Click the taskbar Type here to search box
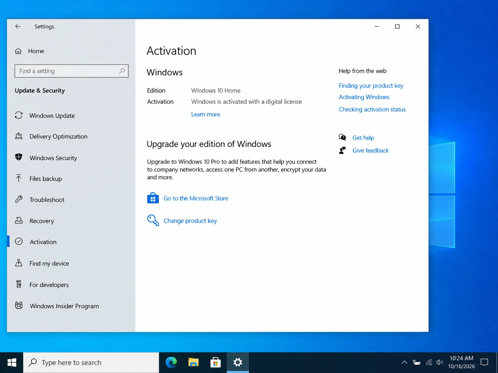Viewport: 498px width, 373px height. pos(91,362)
